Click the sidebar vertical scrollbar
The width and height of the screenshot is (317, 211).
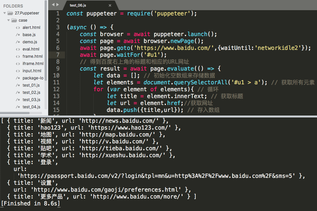pyautogui.click(x=46, y=40)
